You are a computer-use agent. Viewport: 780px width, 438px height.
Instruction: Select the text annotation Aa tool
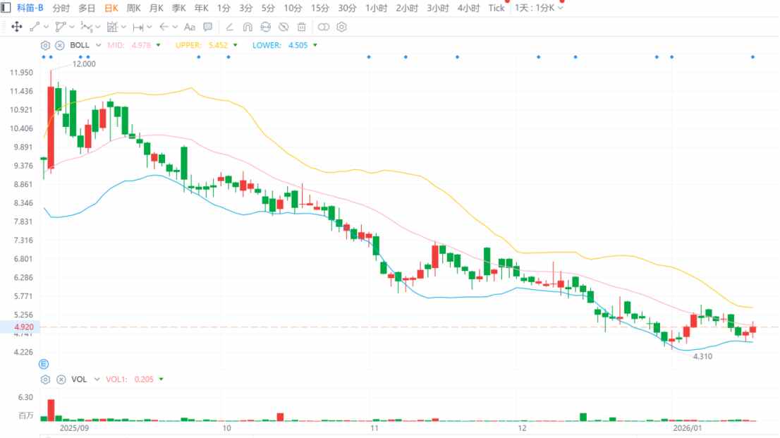pos(189,27)
